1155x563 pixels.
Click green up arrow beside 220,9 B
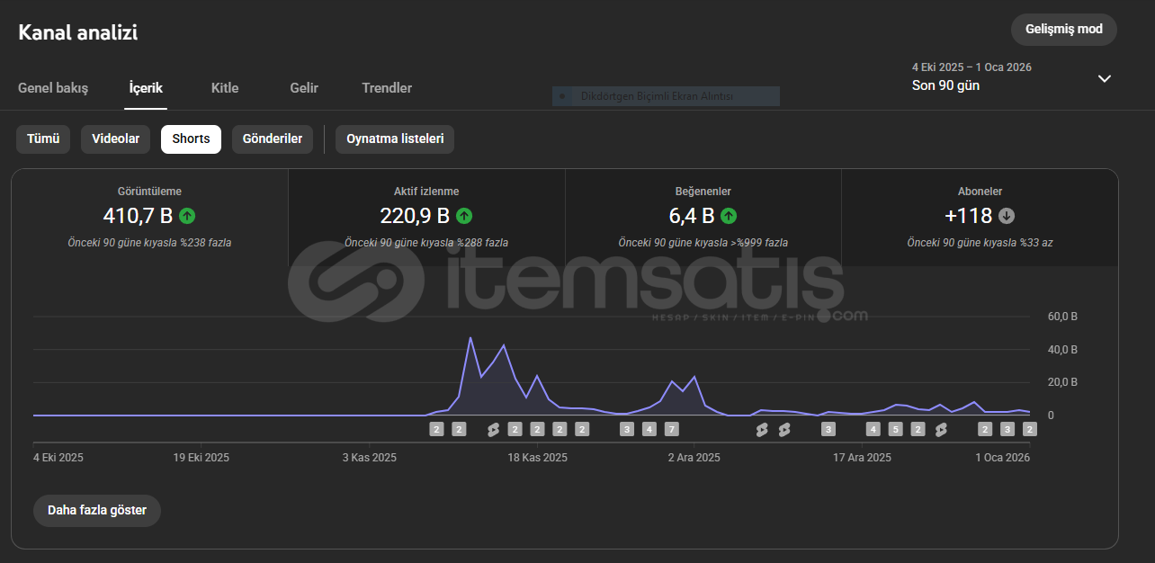coord(464,216)
